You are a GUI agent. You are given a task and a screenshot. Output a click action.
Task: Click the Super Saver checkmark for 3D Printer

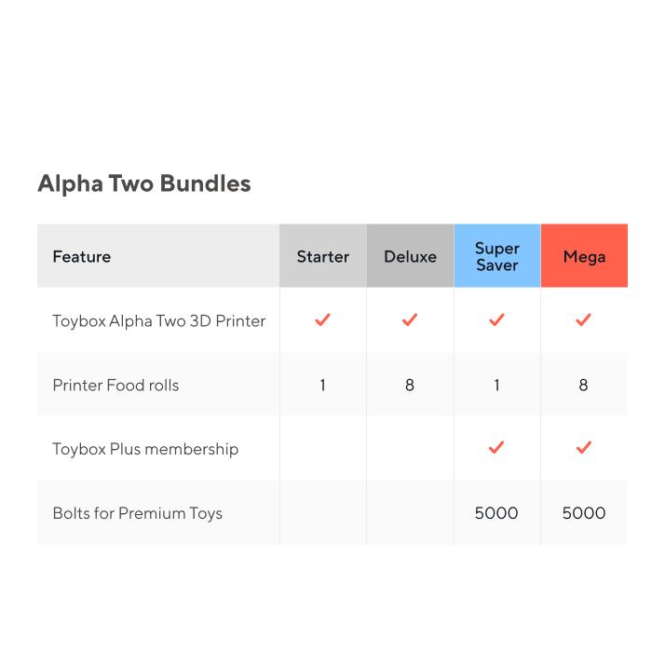(x=496, y=320)
